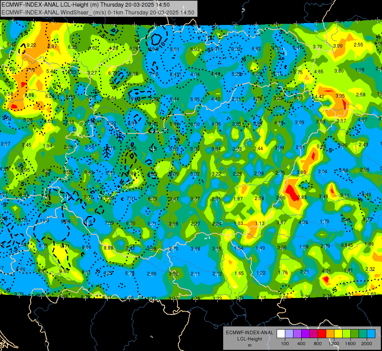The image size is (382, 351).
Task: Click the wind shear value 8.88
Action: pos(108,248)
